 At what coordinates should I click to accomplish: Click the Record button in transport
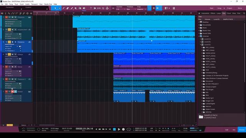click(x=123, y=129)
